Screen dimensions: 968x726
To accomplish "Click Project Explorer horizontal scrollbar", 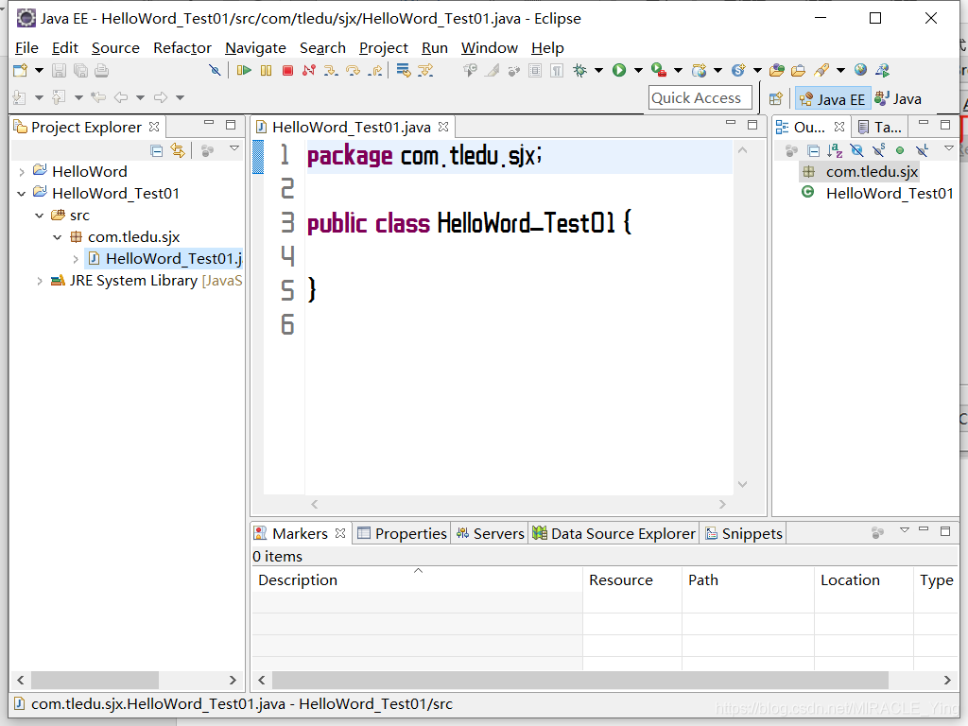I will click(x=95, y=680).
